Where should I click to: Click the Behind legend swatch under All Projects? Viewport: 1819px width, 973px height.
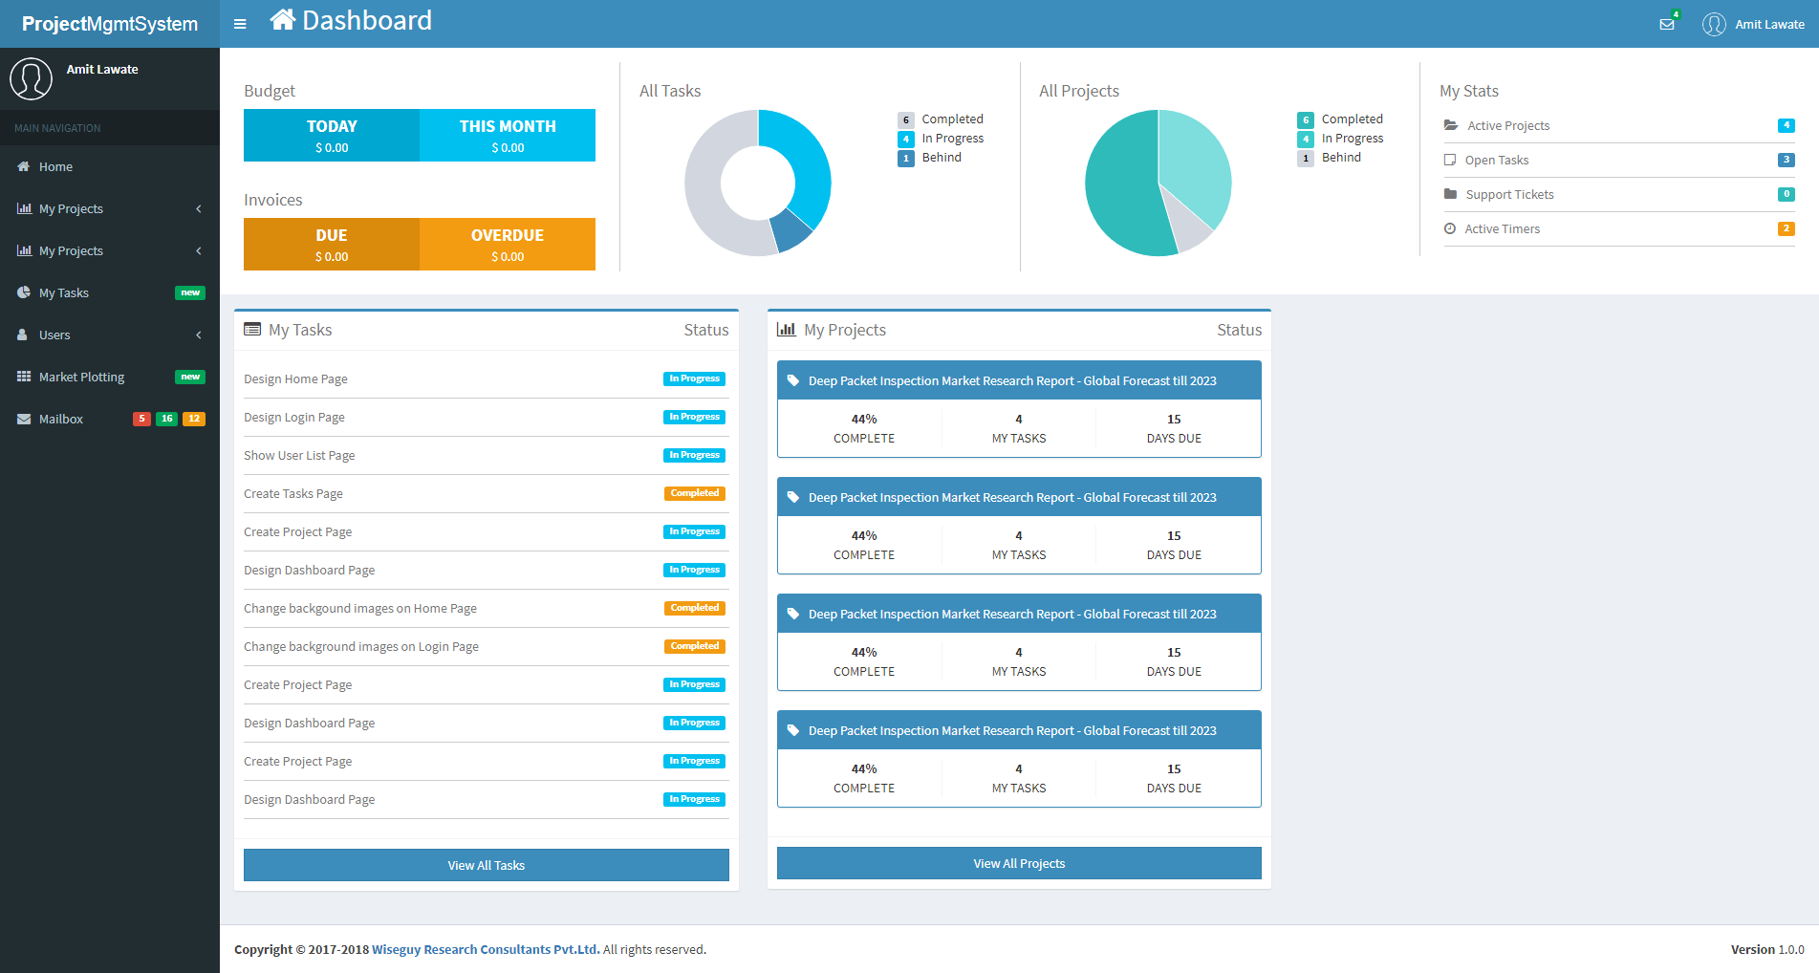pos(1306,158)
